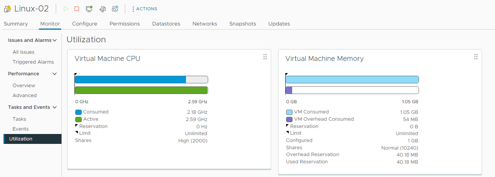Click the 54 MB overhead value

tap(410, 120)
